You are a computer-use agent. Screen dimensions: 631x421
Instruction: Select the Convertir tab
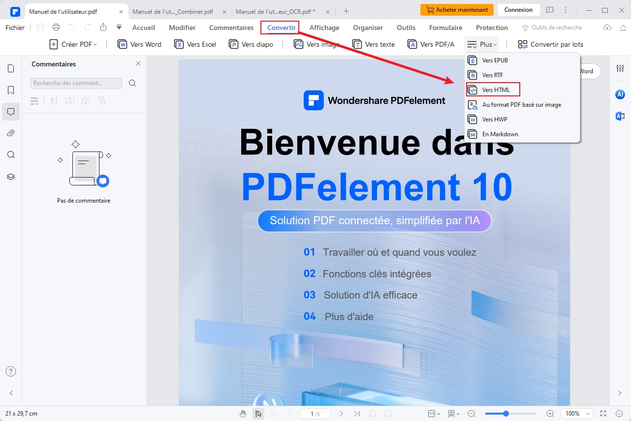[x=282, y=28]
